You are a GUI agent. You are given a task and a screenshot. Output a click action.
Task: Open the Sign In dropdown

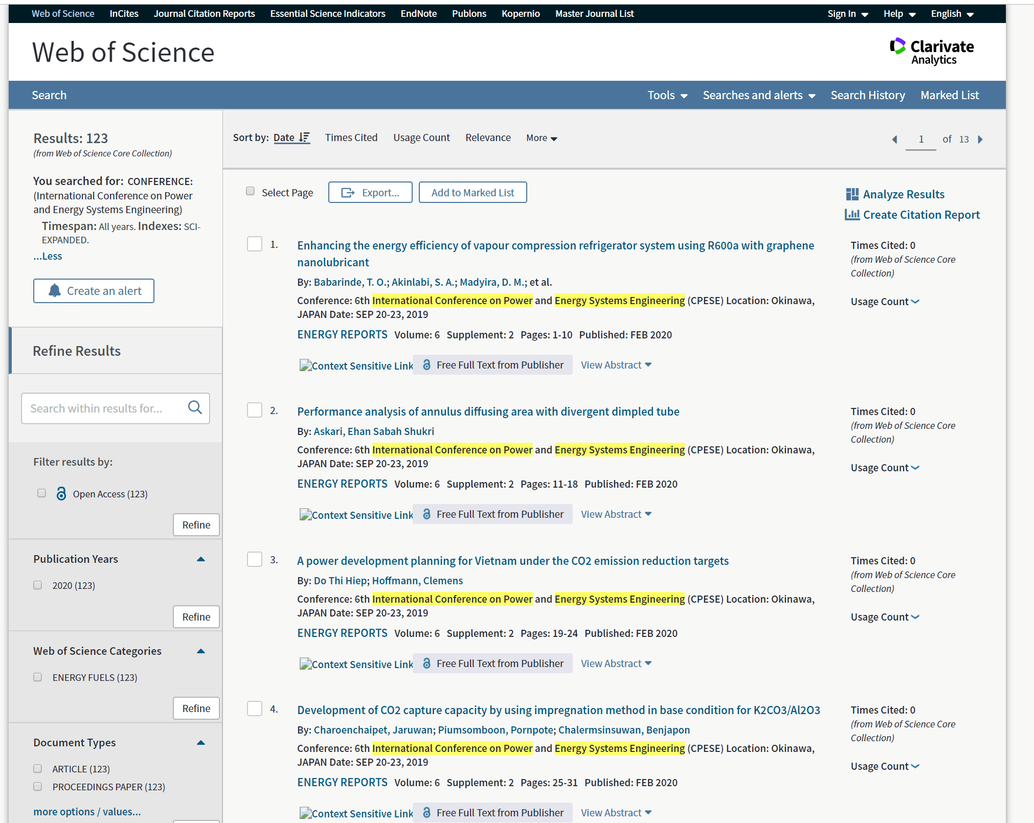[x=848, y=14]
